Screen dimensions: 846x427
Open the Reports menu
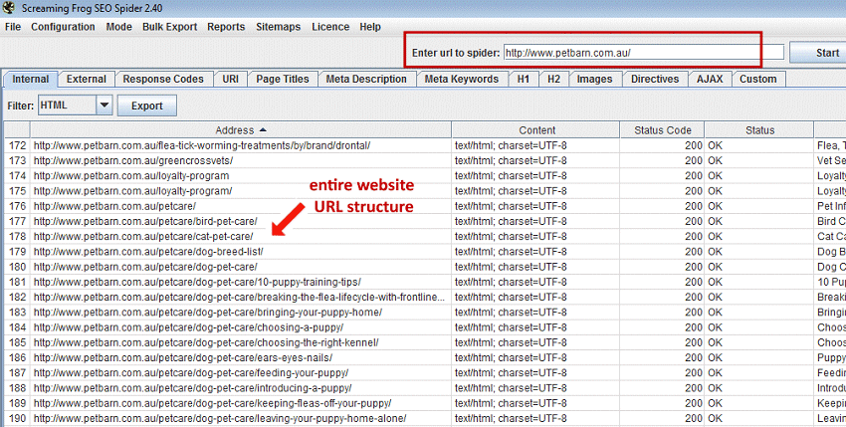click(226, 27)
